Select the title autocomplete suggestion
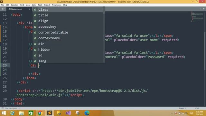The width and height of the screenshot is (206, 116). point(68,15)
